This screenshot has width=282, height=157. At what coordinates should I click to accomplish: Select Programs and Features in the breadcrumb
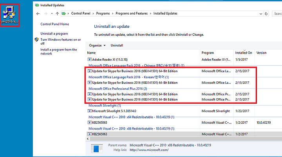tap(132, 13)
